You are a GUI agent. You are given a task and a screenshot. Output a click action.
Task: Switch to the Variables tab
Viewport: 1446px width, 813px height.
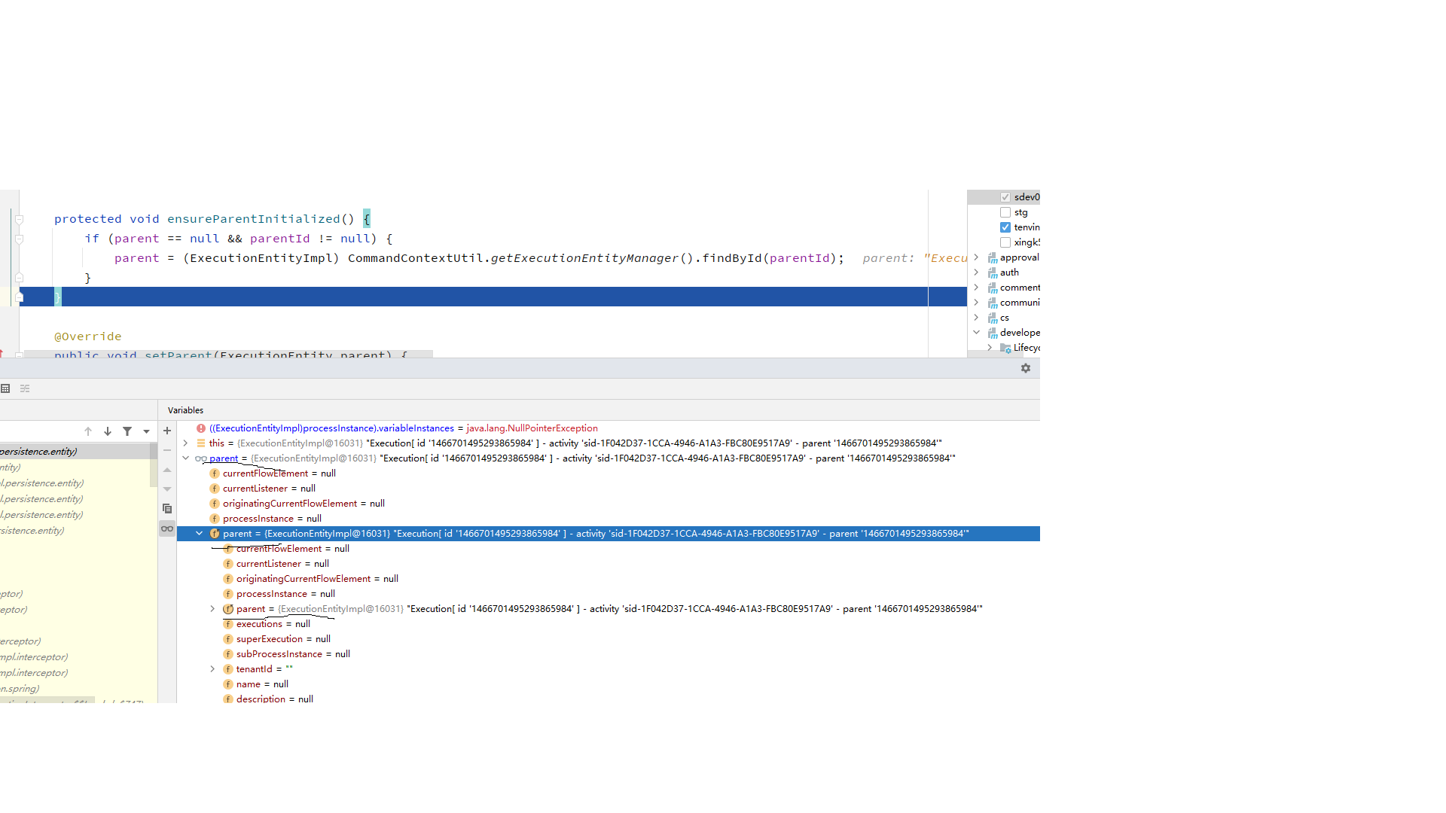[x=185, y=410]
